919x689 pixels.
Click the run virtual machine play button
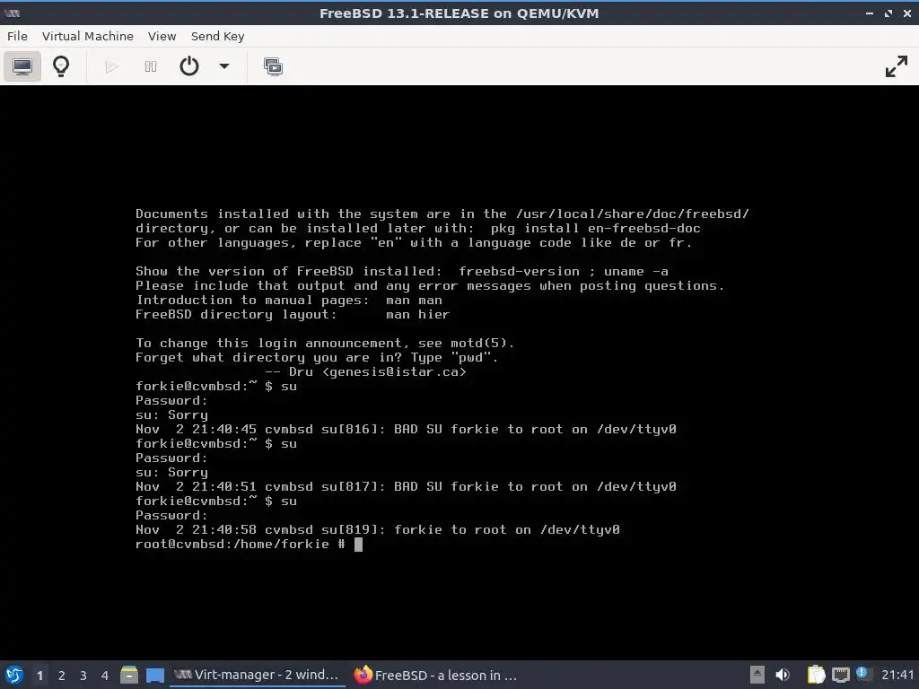coord(111,66)
